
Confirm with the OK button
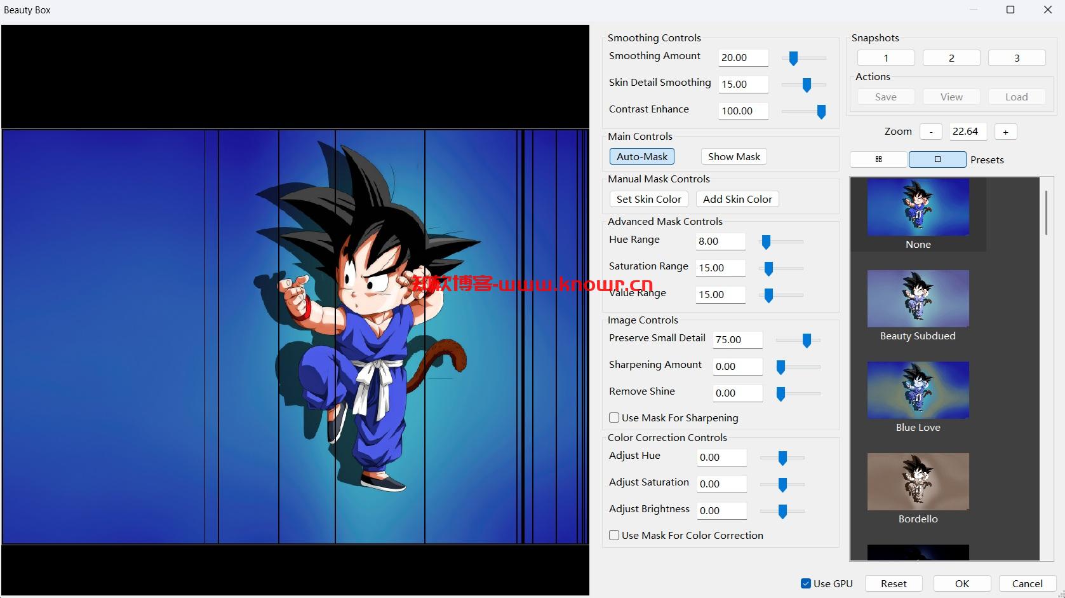coord(962,583)
